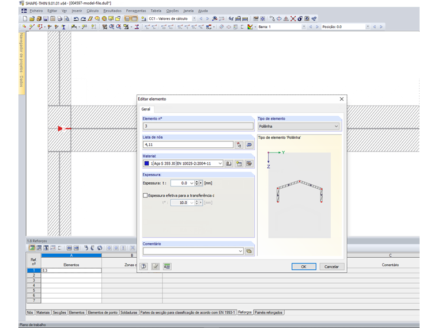Click the Redo arrow icon
The height and width of the screenshot is (328, 438).
83,18
